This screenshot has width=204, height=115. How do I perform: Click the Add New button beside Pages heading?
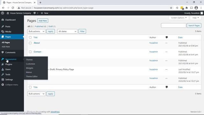point(43,20)
